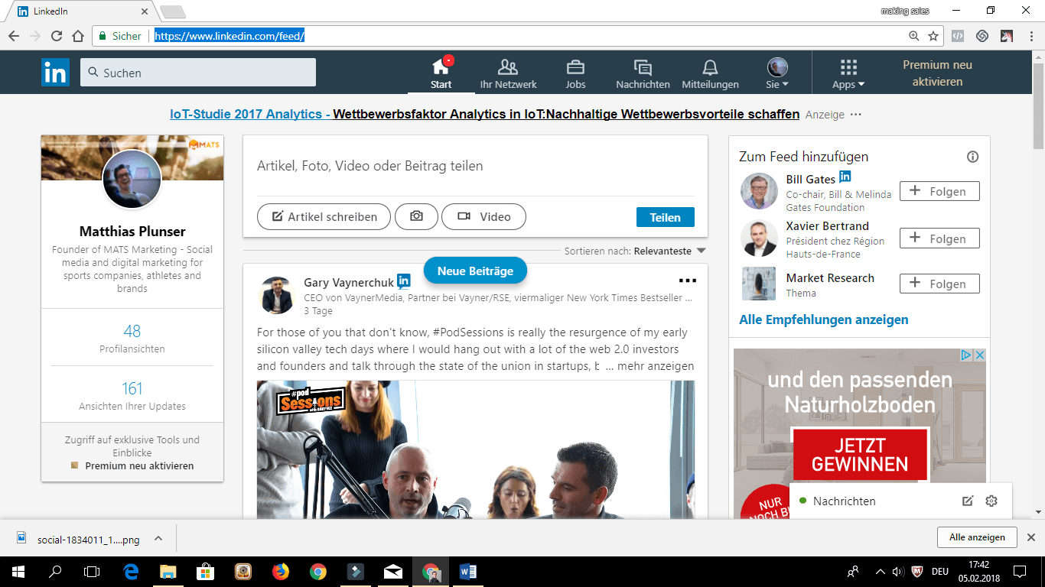This screenshot has height=587, width=1045.
Task: Open 161 Ansichten Ihrer Updates stat
Action: click(x=132, y=396)
